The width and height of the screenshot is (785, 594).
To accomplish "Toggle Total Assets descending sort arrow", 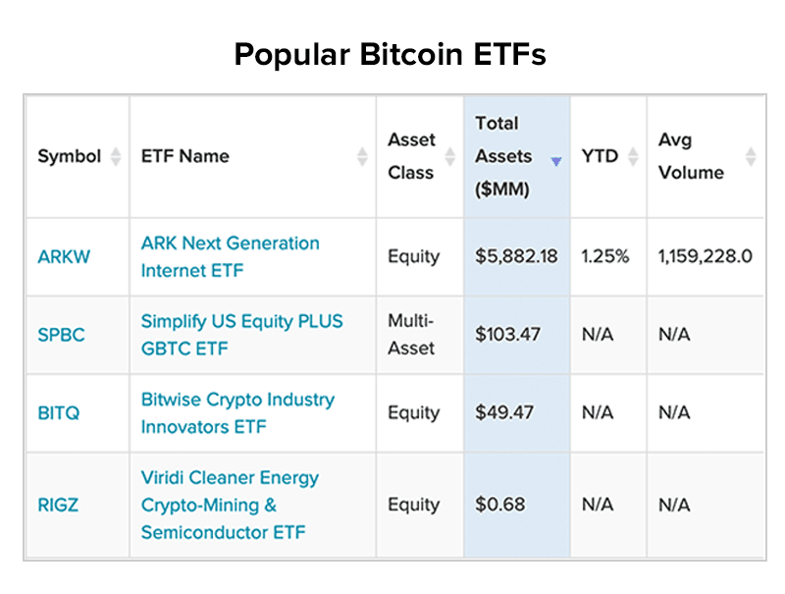I will click(556, 161).
